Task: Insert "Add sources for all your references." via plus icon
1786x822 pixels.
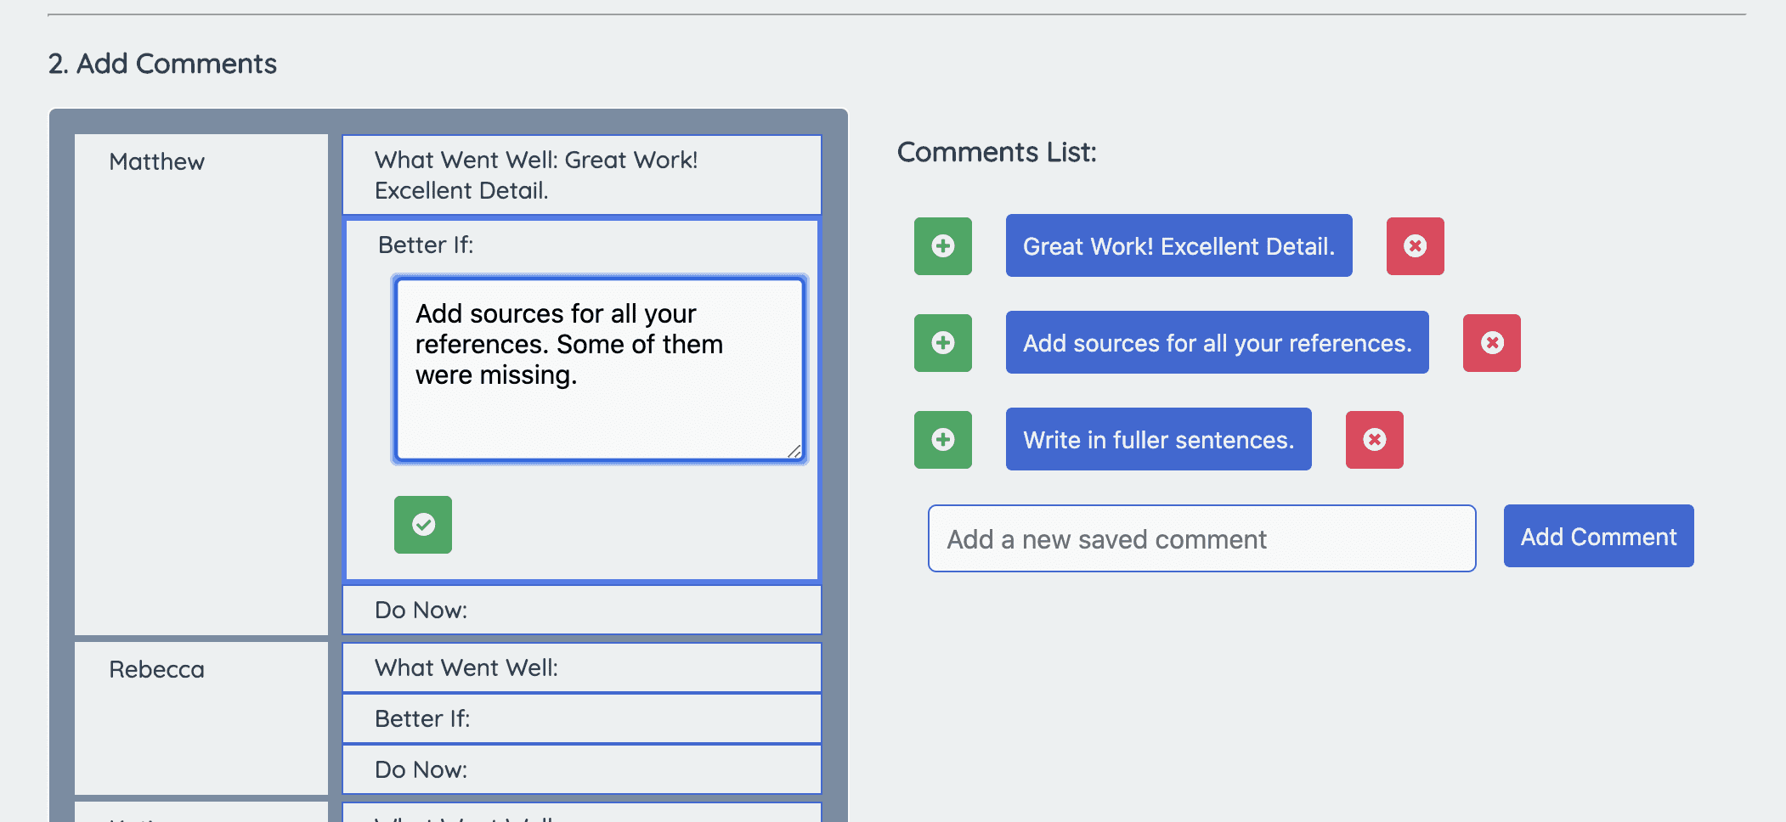Action: point(941,343)
